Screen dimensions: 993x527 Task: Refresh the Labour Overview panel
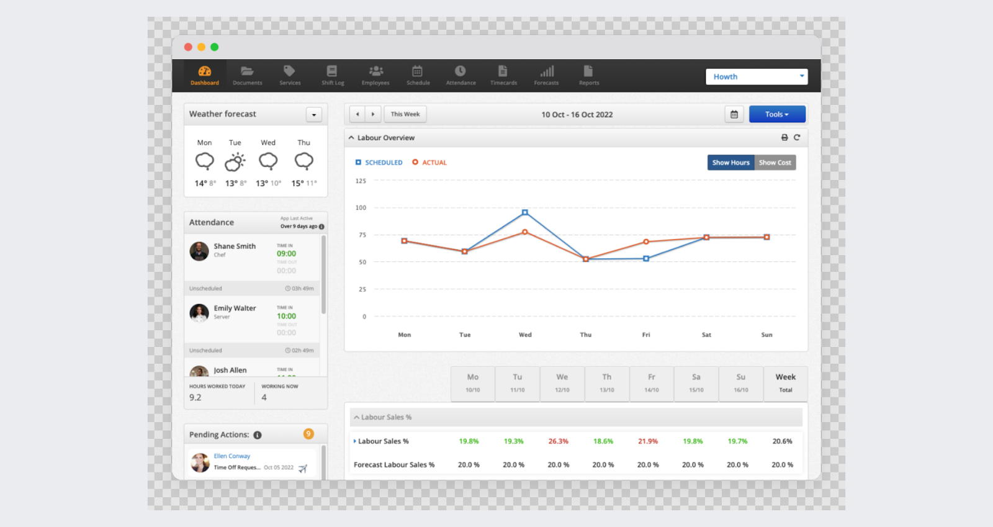tap(797, 138)
